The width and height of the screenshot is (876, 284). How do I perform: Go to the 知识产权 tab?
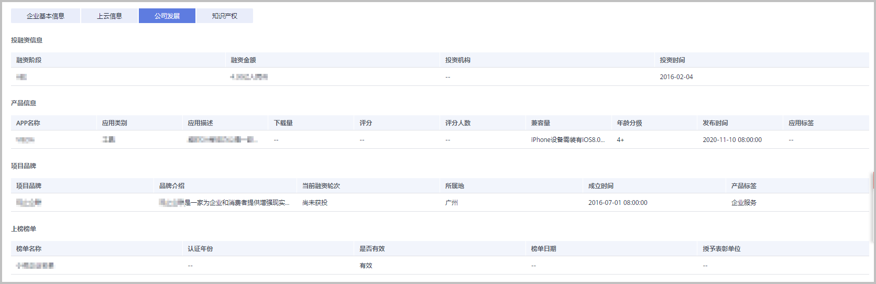click(x=225, y=16)
